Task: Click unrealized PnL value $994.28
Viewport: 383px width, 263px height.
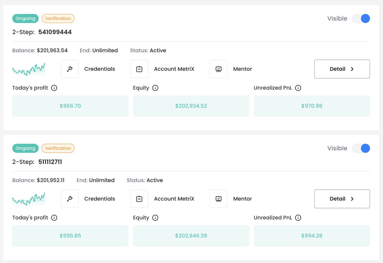Action: pyautogui.click(x=312, y=236)
